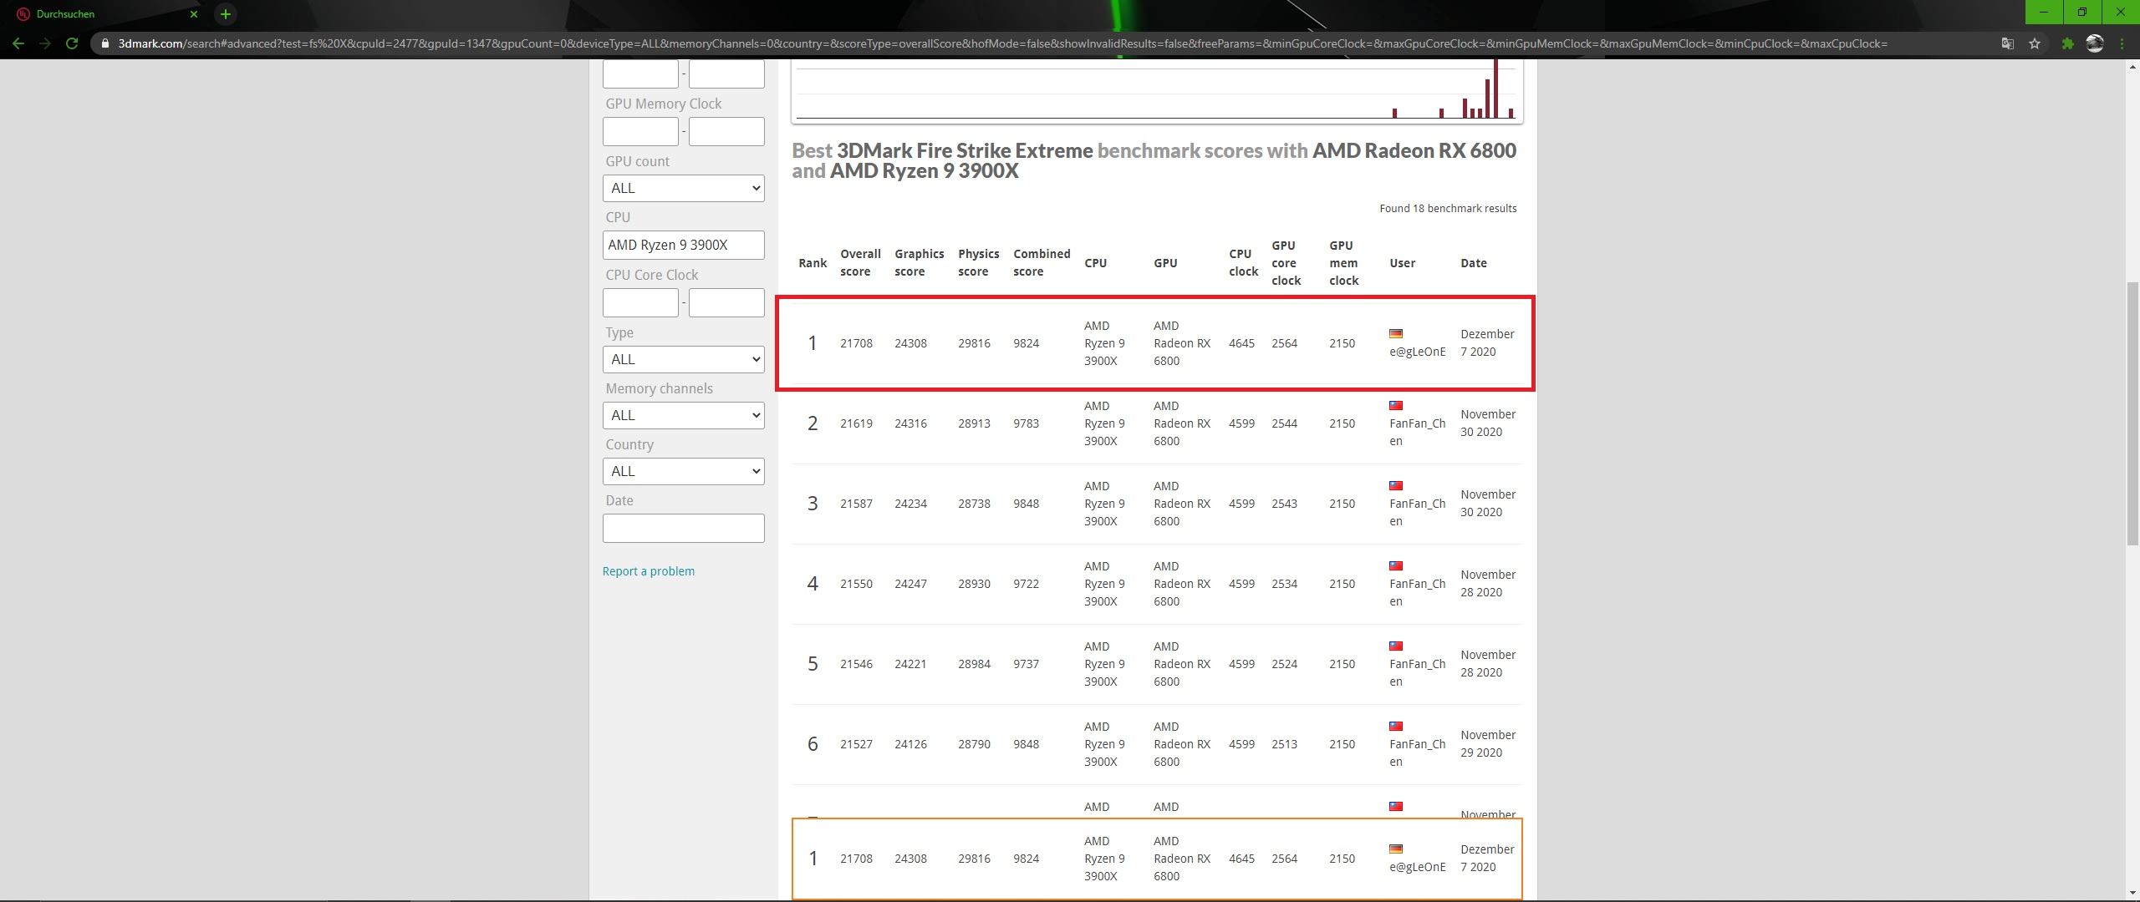Open rank 1 result with score 21708
Screen dimensions: 2140x902
click(x=856, y=343)
